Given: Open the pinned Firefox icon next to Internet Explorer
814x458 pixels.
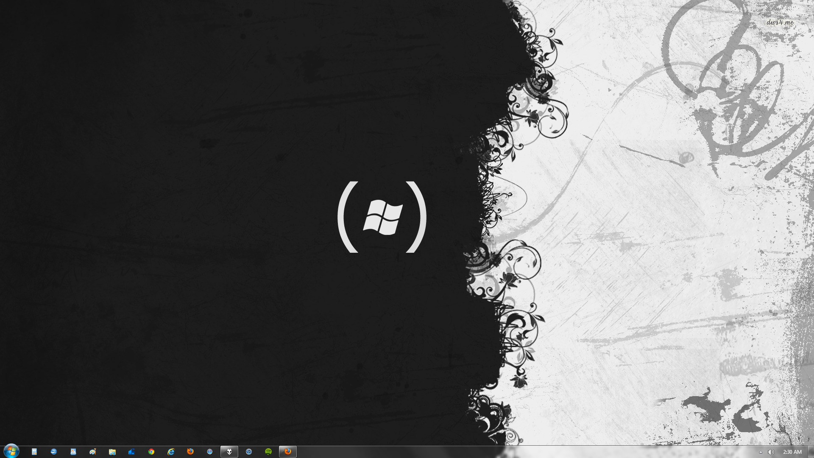Looking at the screenshot, I should point(190,452).
